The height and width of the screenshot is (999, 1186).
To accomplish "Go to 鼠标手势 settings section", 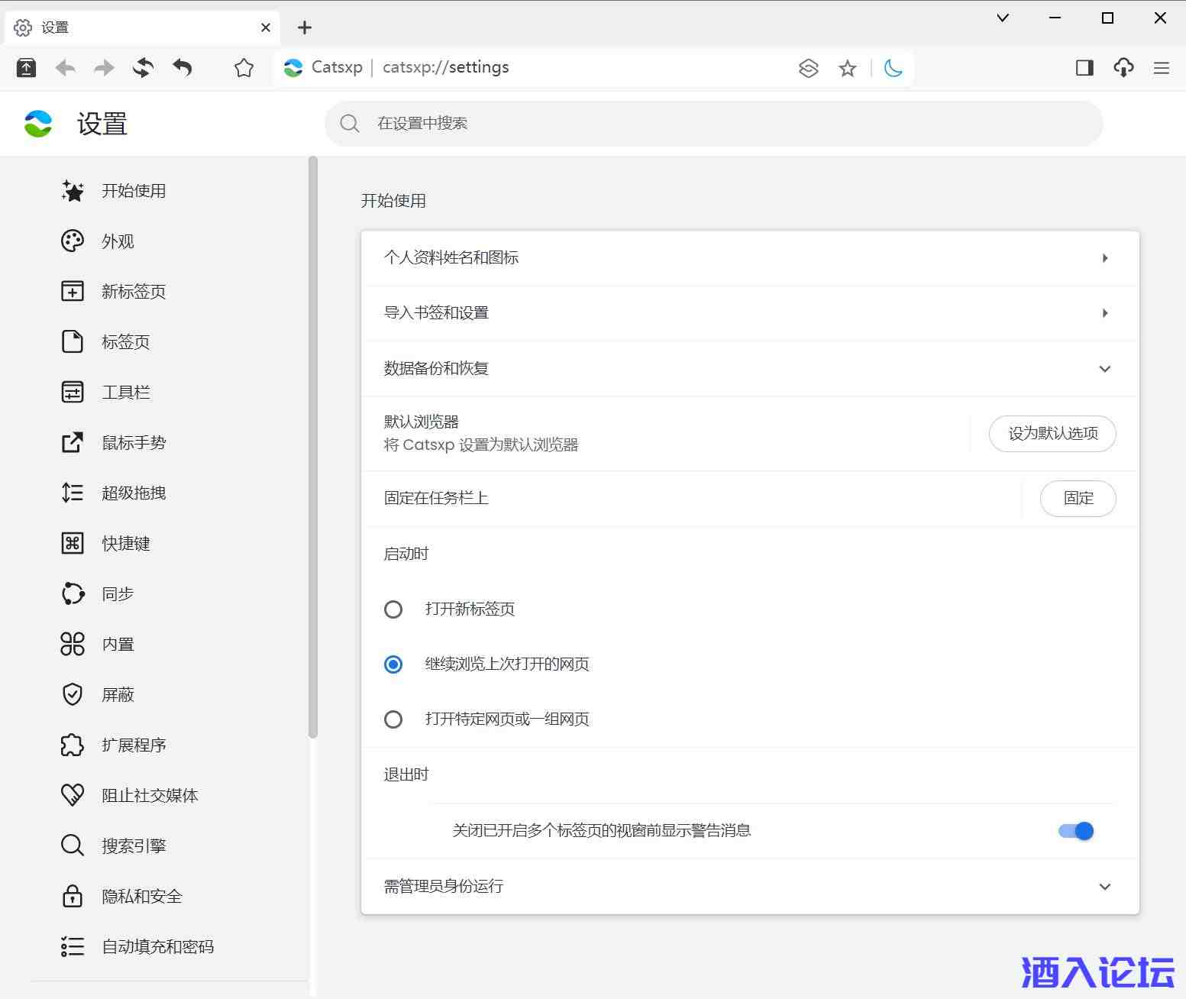I will pyautogui.click(x=134, y=443).
